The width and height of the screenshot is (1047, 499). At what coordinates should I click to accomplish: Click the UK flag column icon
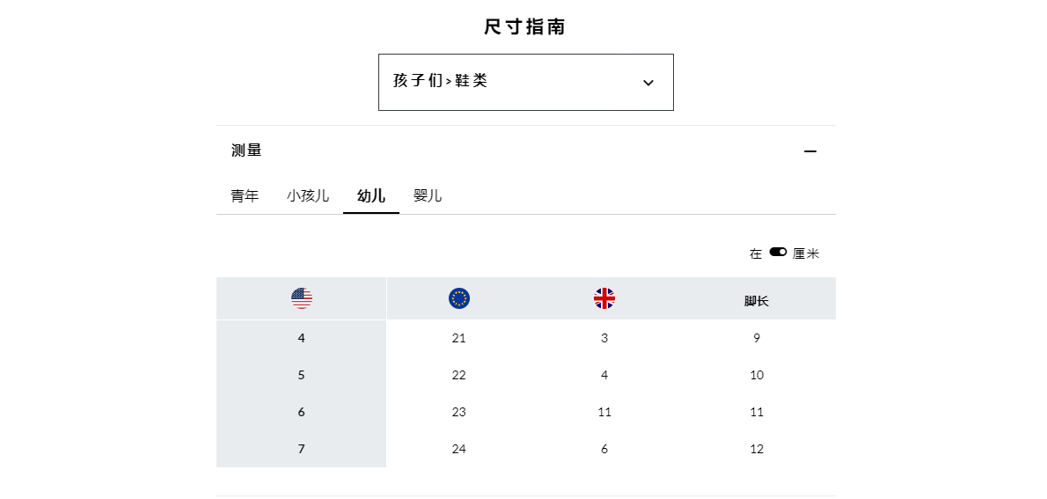[604, 298]
